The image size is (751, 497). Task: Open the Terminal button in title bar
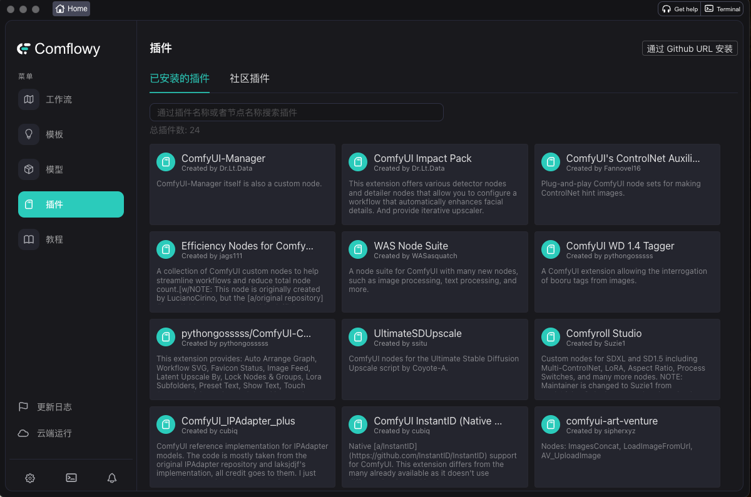[722, 9]
